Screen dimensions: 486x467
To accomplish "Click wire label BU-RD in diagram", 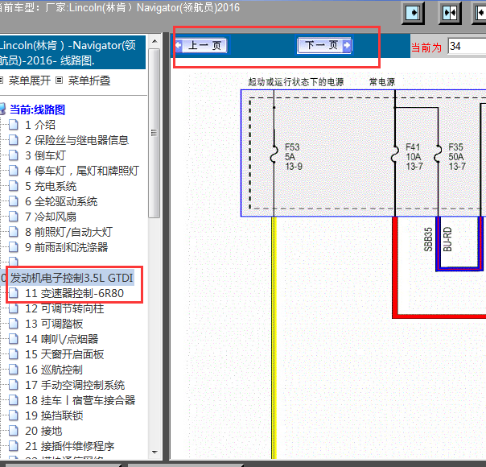I will [x=447, y=239].
